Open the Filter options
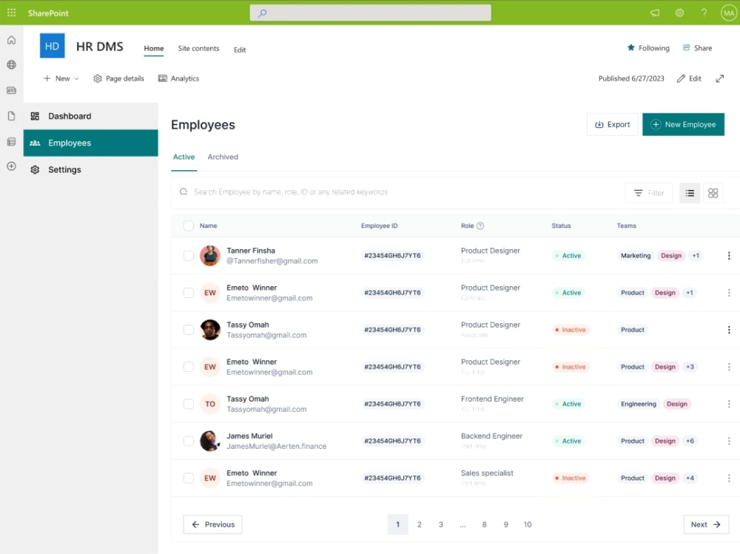Viewport: 740px width, 554px height. (x=648, y=193)
